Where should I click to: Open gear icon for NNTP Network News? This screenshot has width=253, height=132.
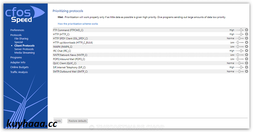tap(246, 55)
